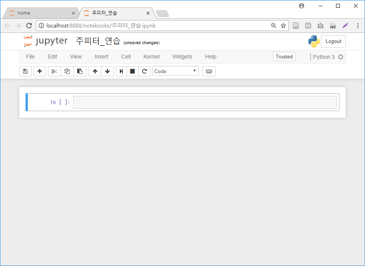Viewport: 365px width, 266px height.
Task: Click inside the empty code cell
Action: (x=205, y=102)
